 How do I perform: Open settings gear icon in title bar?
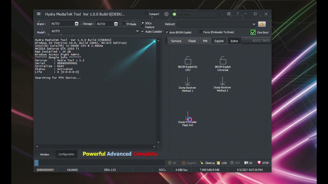coord(166,14)
